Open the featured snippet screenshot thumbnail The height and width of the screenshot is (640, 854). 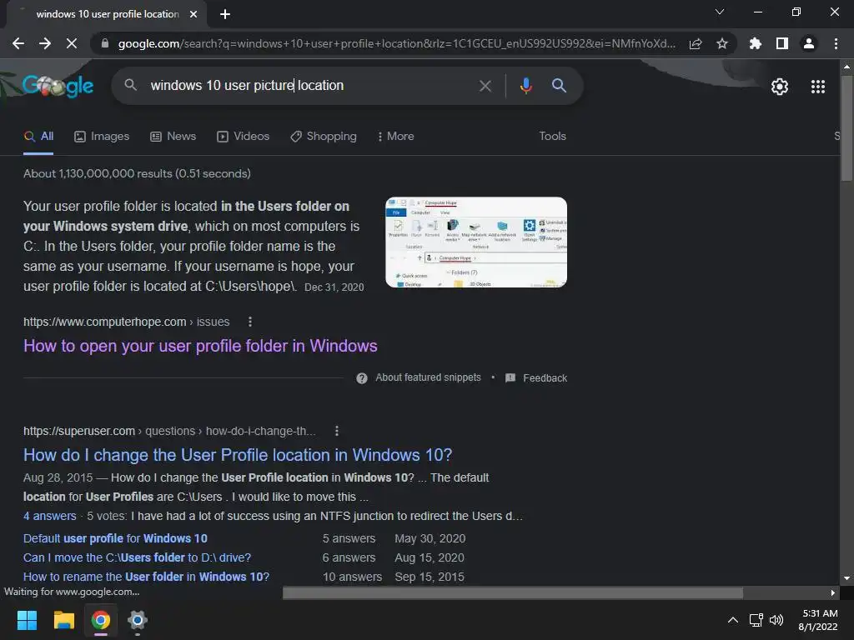[x=476, y=242]
